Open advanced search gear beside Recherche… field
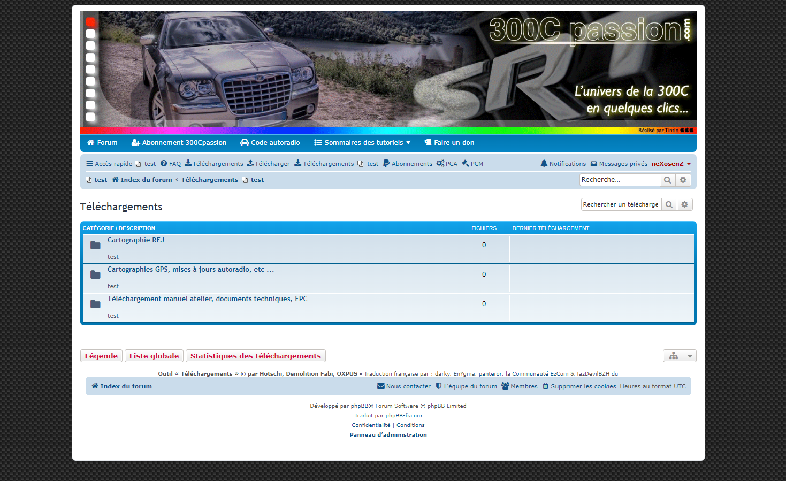The height and width of the screenshot is (481, 786). (x=683, y=180)
